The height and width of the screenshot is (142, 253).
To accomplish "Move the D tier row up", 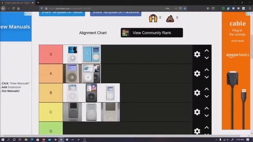I will tap(206, 127).
